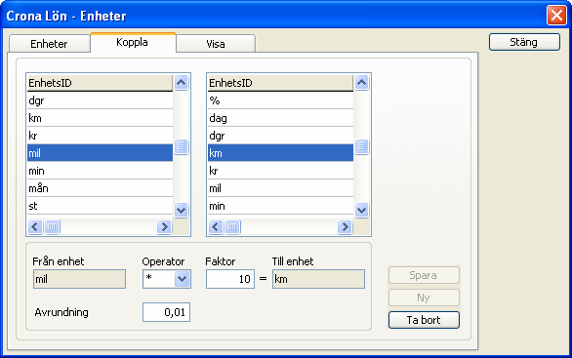
Task: Click the Ta bort button
Action: tap(424, 320)
